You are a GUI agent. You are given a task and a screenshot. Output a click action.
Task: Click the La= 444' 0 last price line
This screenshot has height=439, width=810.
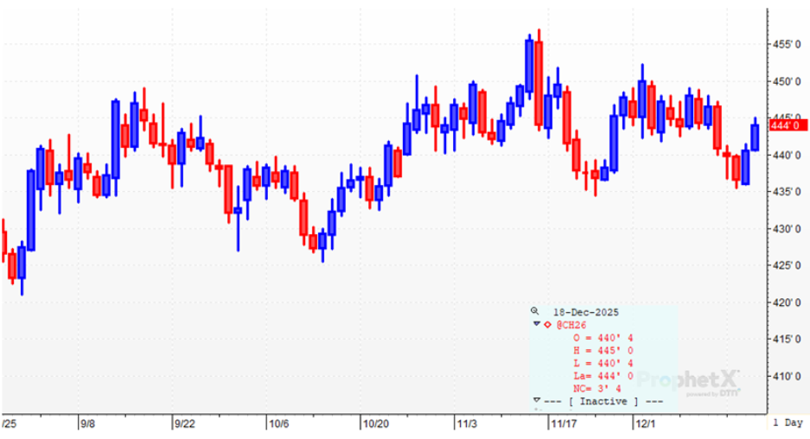click(603, 377)
